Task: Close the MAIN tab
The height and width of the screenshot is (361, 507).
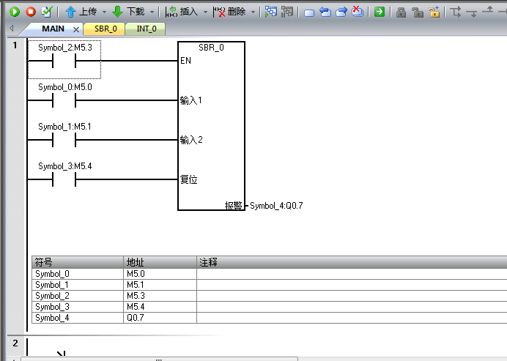Action: click(x=76, y=29)
